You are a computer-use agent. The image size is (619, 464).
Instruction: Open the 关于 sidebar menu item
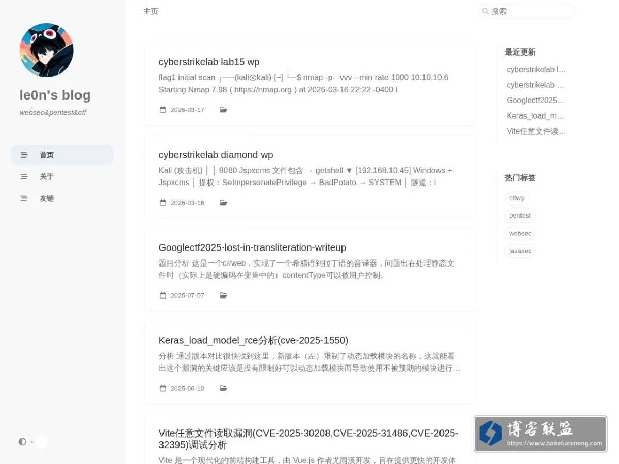click(62, 176)
